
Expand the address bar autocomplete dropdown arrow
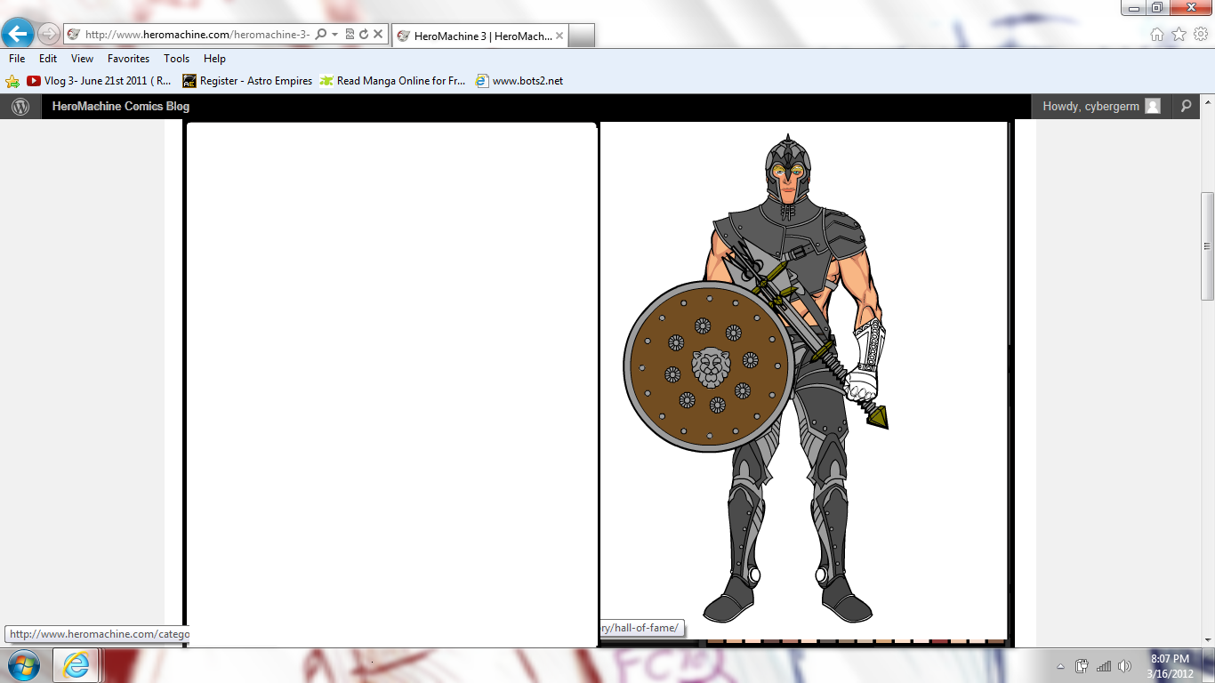tap(335, 35)
